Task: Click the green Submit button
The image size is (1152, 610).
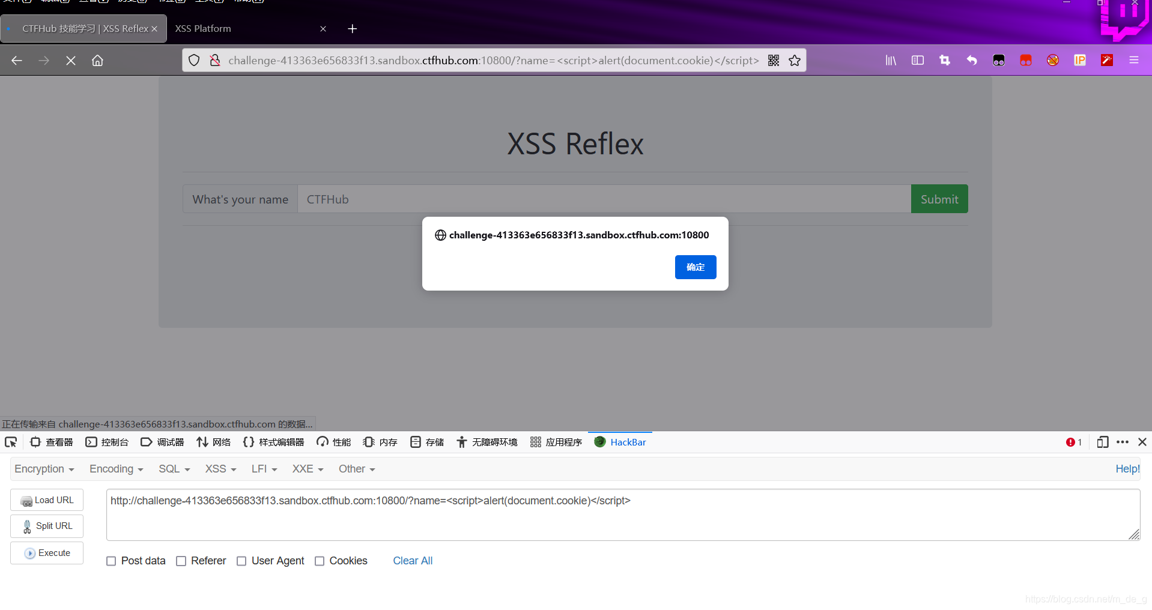Action: [x=939, y=199]
